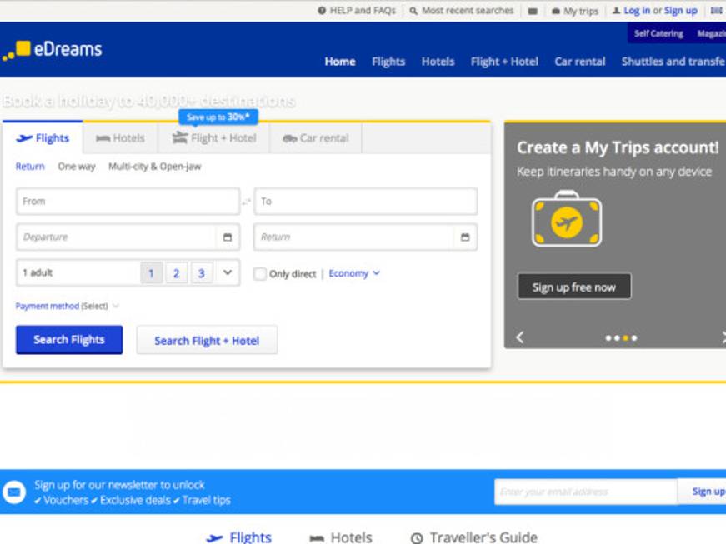Select the last carousel dot

coord(634,338)
